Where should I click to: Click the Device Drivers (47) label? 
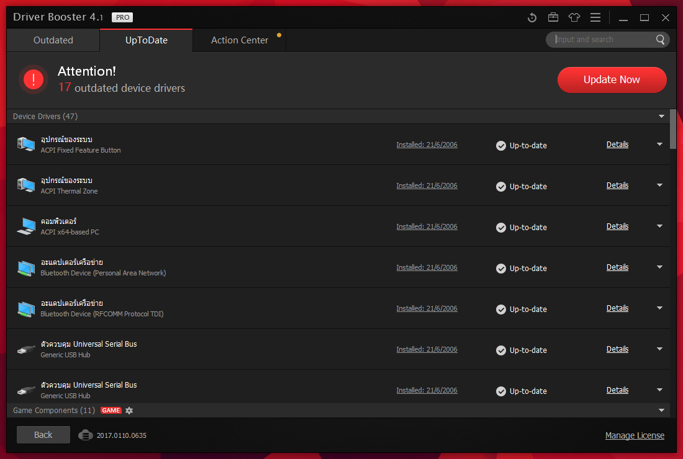45,116
